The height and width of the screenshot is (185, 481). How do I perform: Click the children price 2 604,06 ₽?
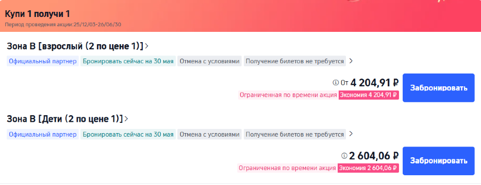[374, 156]
